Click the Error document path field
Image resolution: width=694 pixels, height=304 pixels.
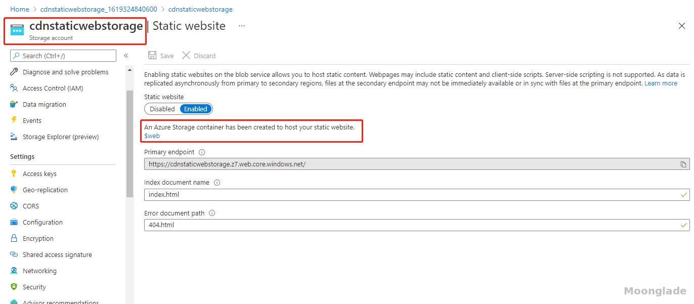(417, 225)
